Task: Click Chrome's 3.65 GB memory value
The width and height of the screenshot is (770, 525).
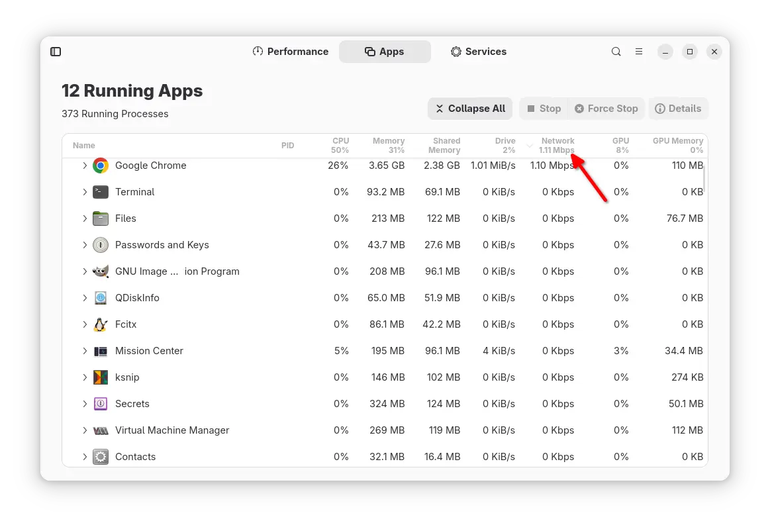Action: (x=387, y=166)
